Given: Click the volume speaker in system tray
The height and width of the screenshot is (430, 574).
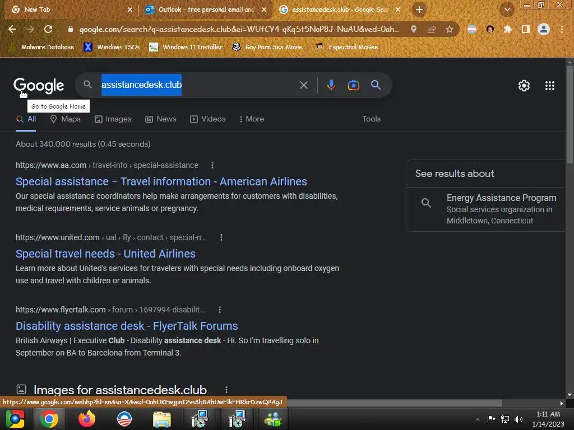Looking at the screenshot, I should (x=519, y=419).
